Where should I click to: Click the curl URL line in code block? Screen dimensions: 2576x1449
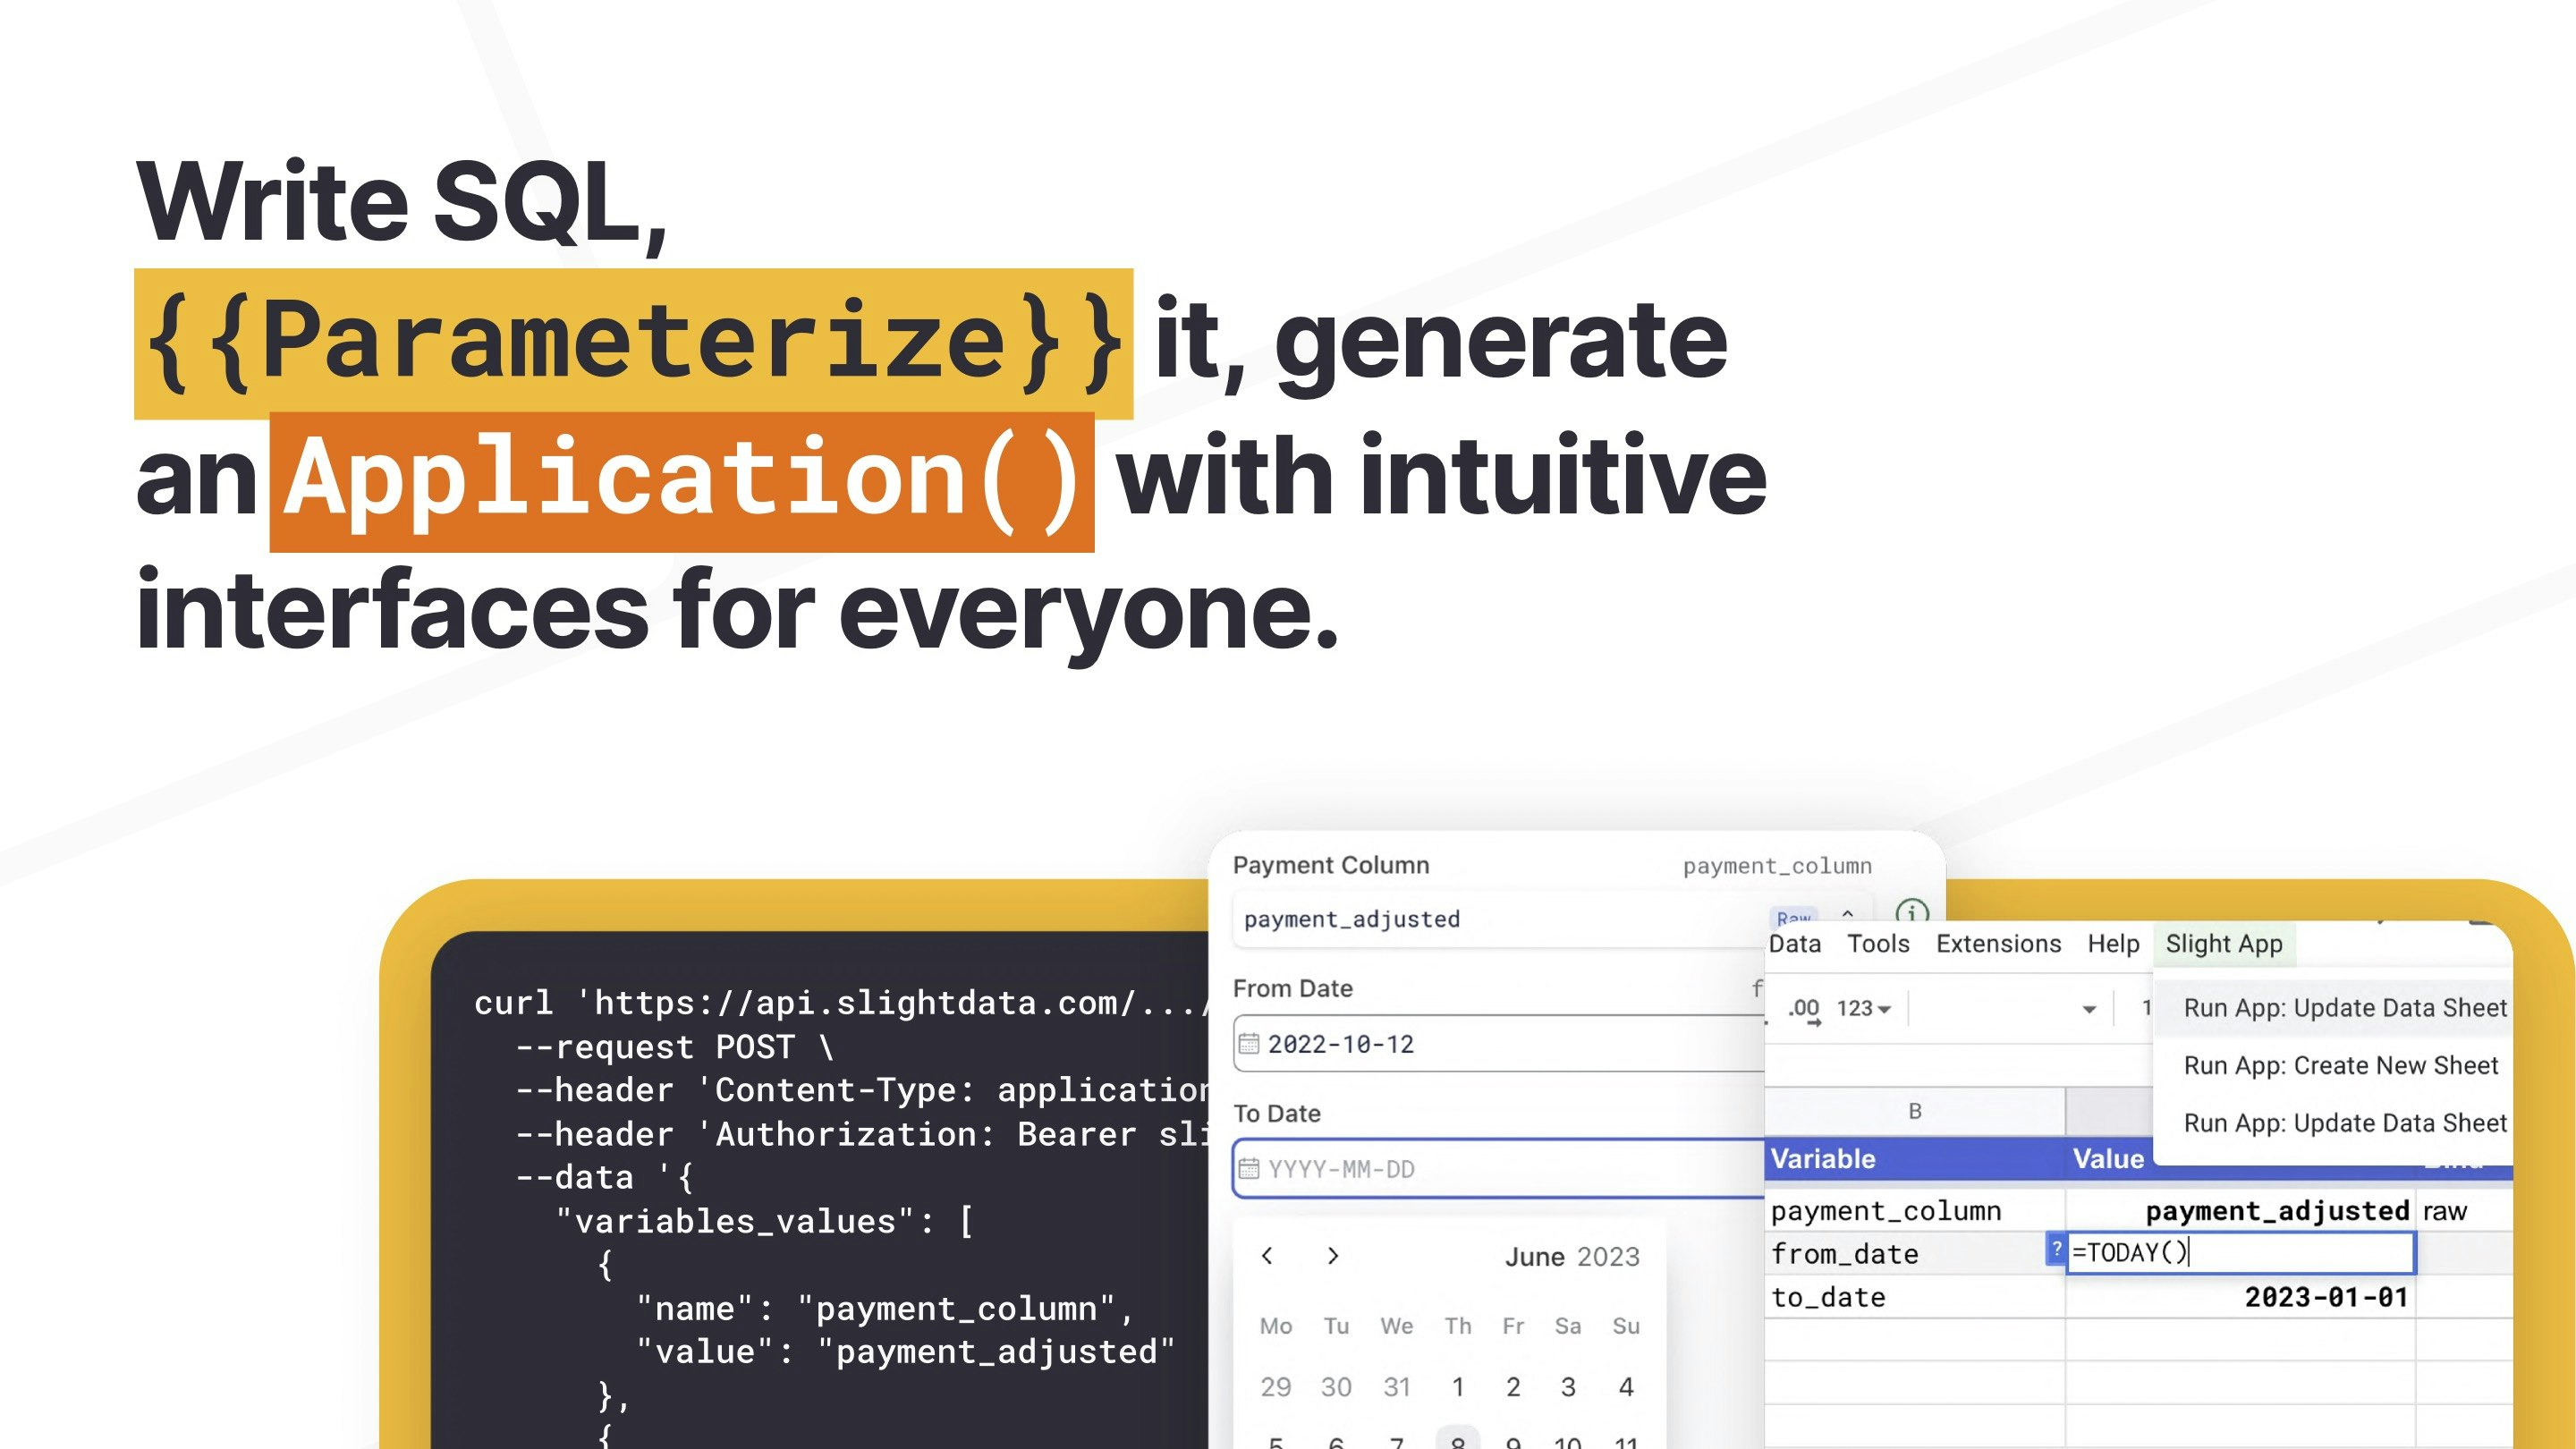pos(841,1003)
